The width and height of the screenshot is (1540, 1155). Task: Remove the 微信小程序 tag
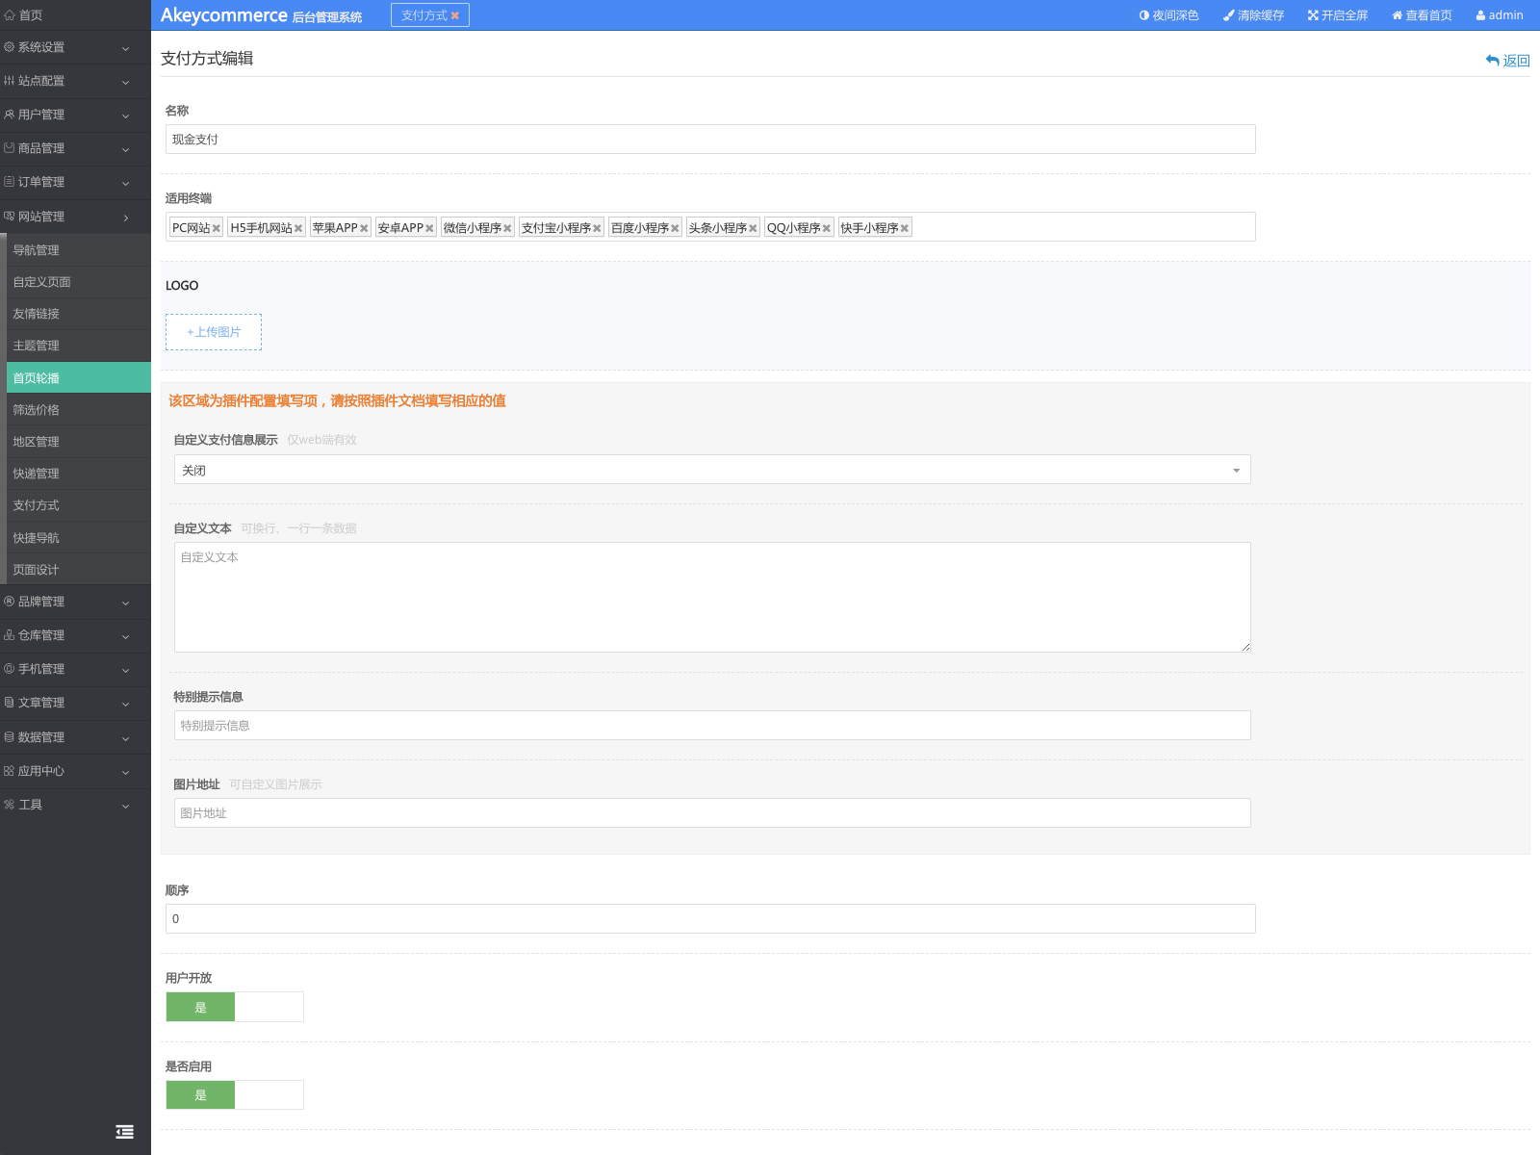(x=507, y=228)
